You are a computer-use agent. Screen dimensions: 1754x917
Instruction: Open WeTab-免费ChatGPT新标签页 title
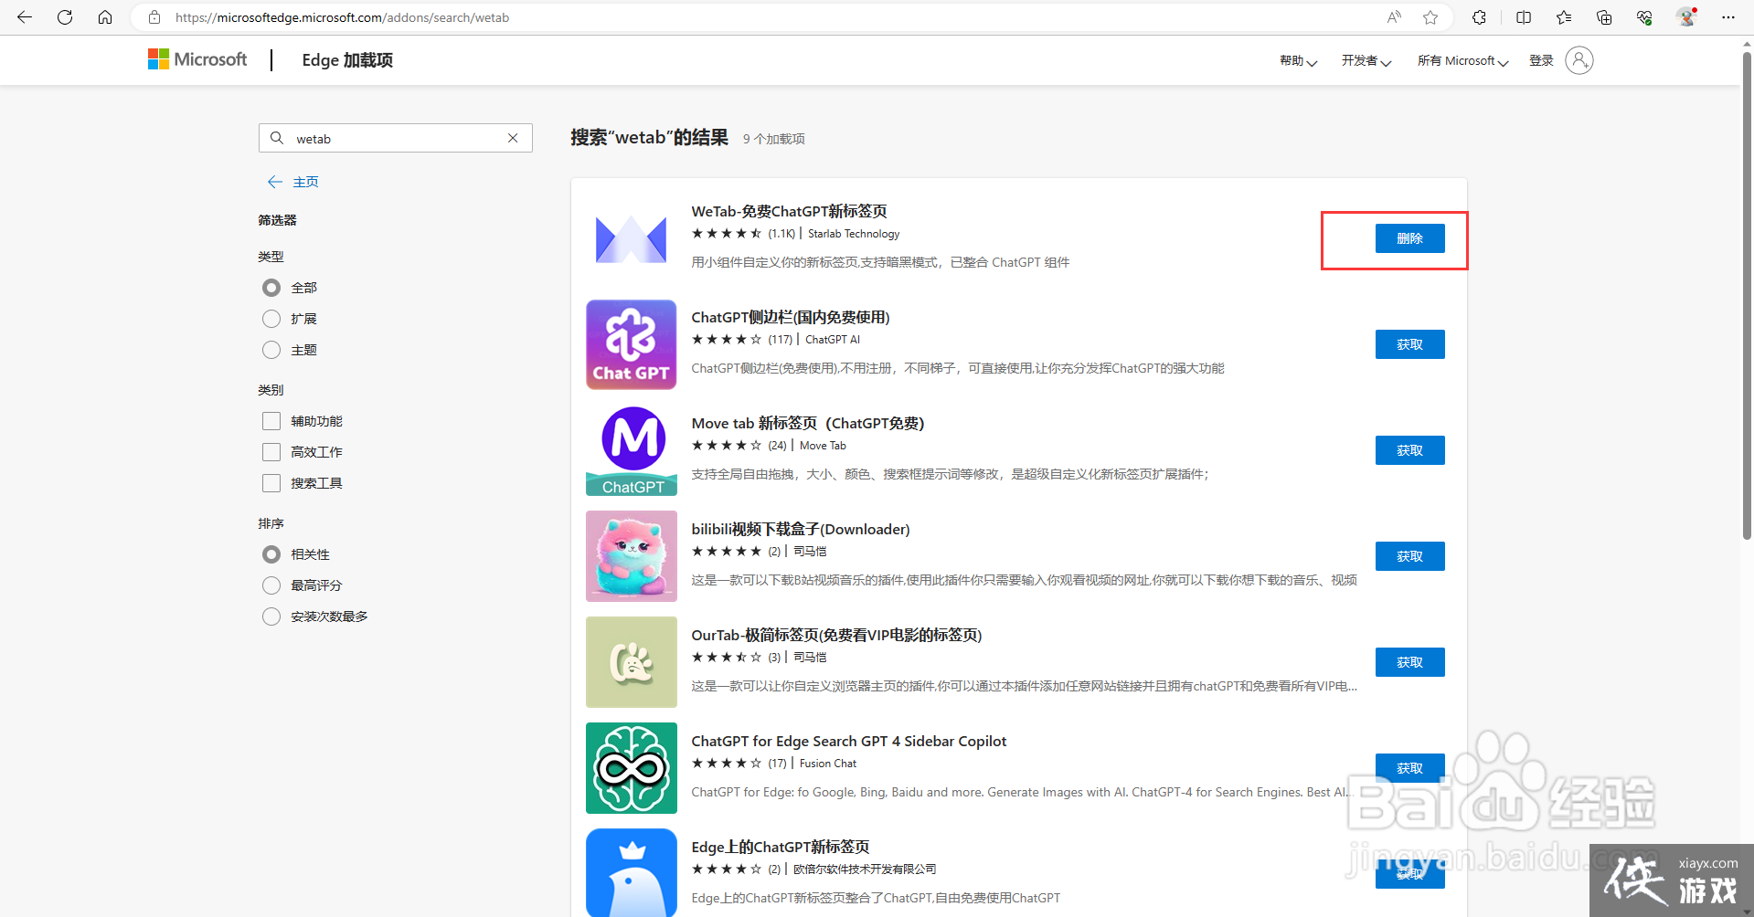point(789,211)
